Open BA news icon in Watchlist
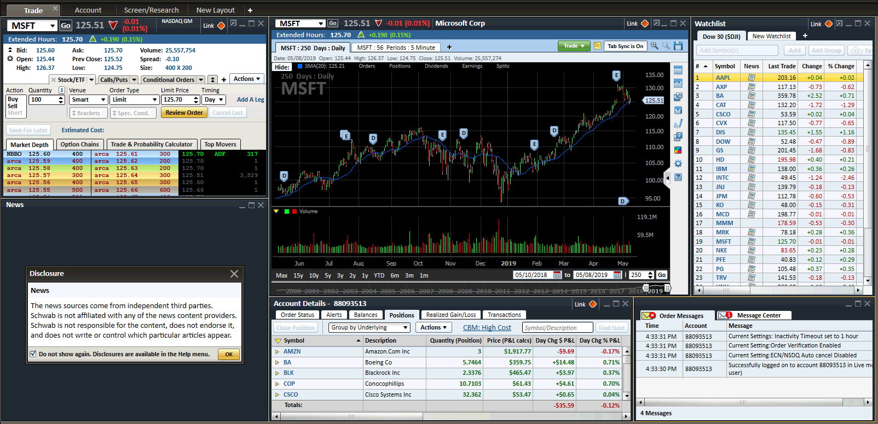878x424 pixels. pos(752,96)
